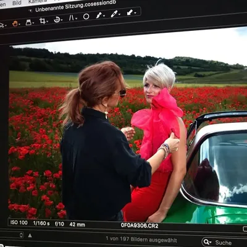Activate the Crop tool
The width and height of the screenshot is (247, 247).
pos(43,21)
